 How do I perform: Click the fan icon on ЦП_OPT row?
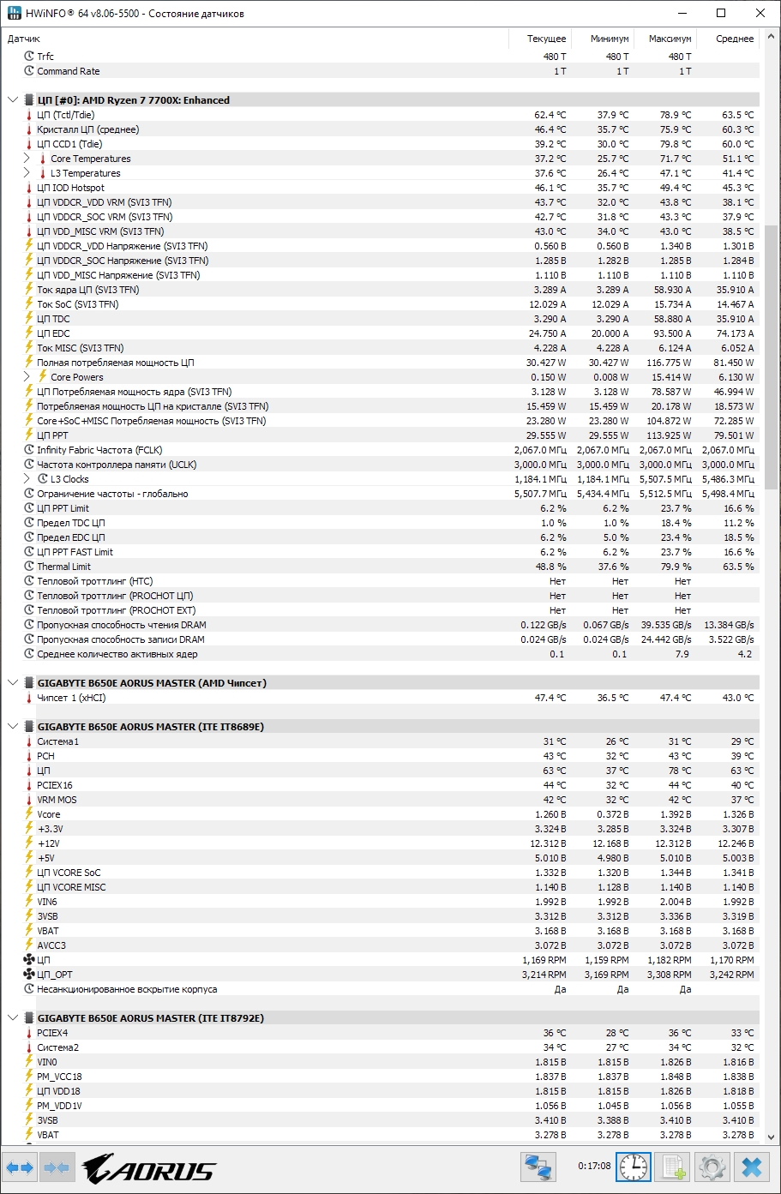pyautogui.click(x=29, y=975)
